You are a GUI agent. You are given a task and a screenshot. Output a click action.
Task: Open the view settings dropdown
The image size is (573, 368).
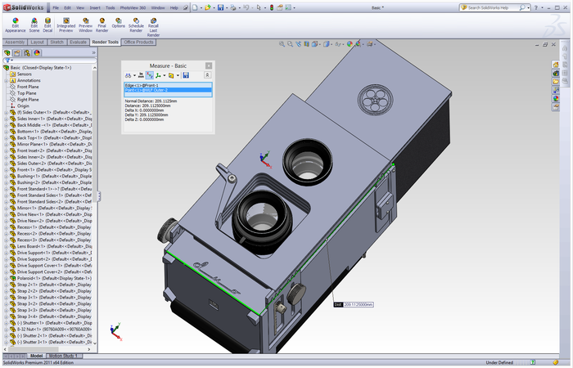tap(376, 44)
